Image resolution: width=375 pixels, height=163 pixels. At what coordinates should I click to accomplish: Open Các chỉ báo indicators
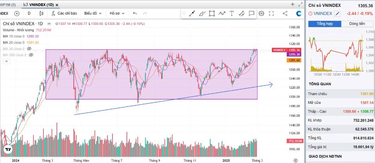(x=64, y=13)
